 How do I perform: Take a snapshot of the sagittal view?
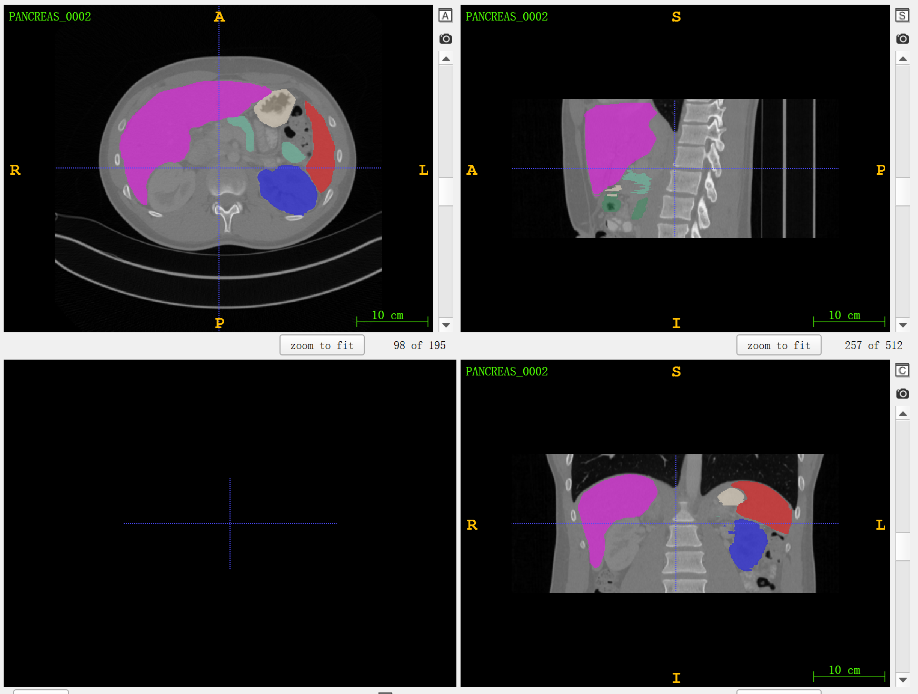[x=902, y=38]
